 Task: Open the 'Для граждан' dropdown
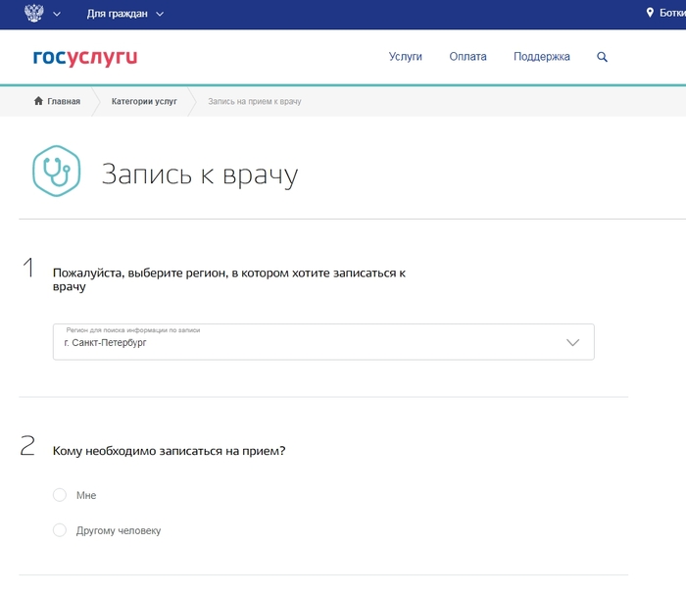click(x=125, y=14)
